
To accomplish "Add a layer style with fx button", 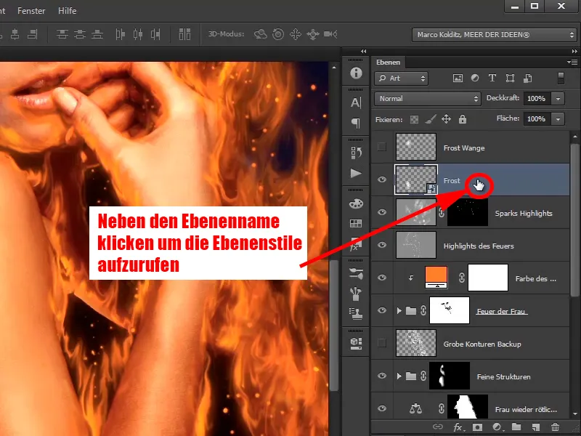I will tap(458, 427).
